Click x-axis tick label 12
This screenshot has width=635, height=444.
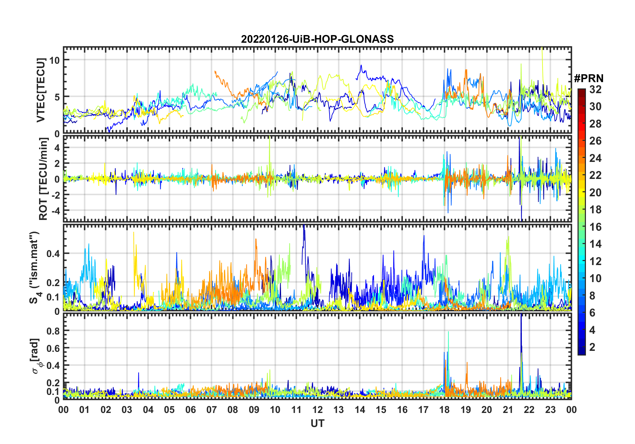tap(317, 410)
